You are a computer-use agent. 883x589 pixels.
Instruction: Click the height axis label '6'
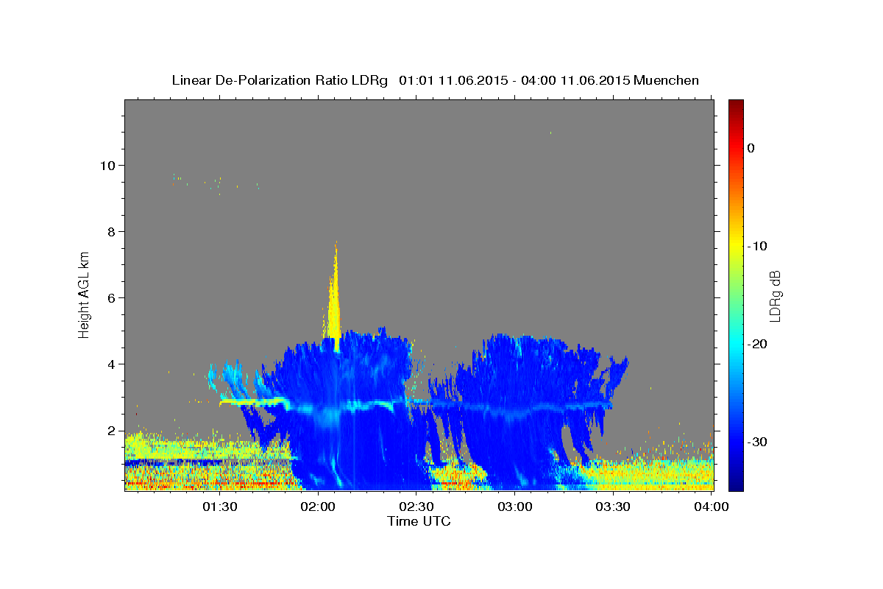(112, 297)
